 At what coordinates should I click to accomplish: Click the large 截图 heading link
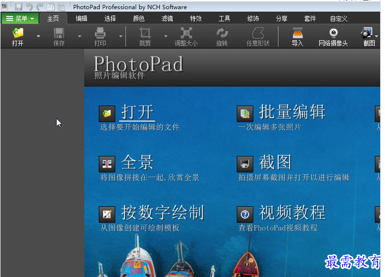[275, 162]
